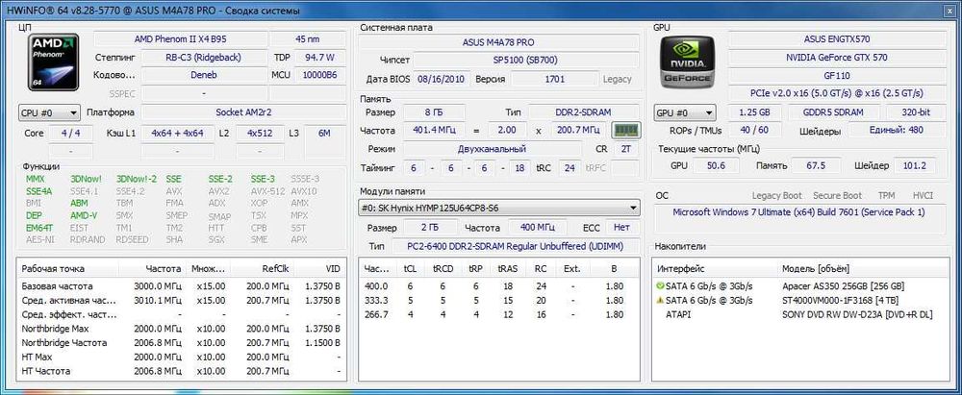Click the PC2-6400 DDR2-SDRAM module type field

click(x=514, y=246)
